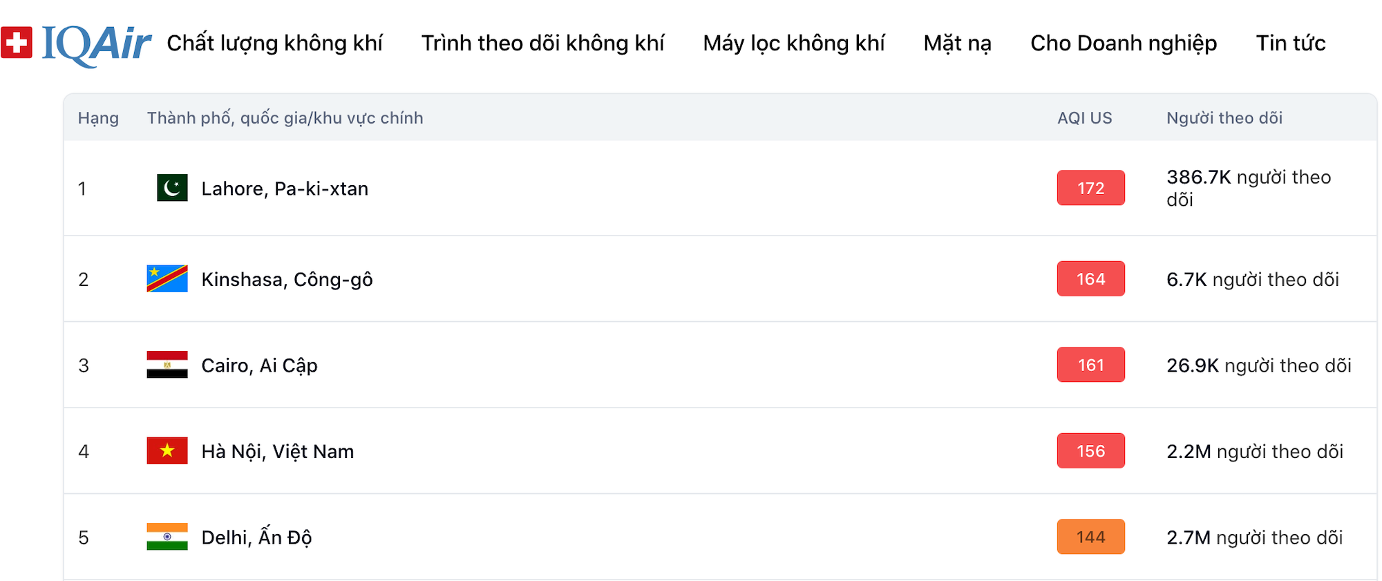
Task: Click the IQAir logo
Action: pyautogui.click(x=76, y=44)
